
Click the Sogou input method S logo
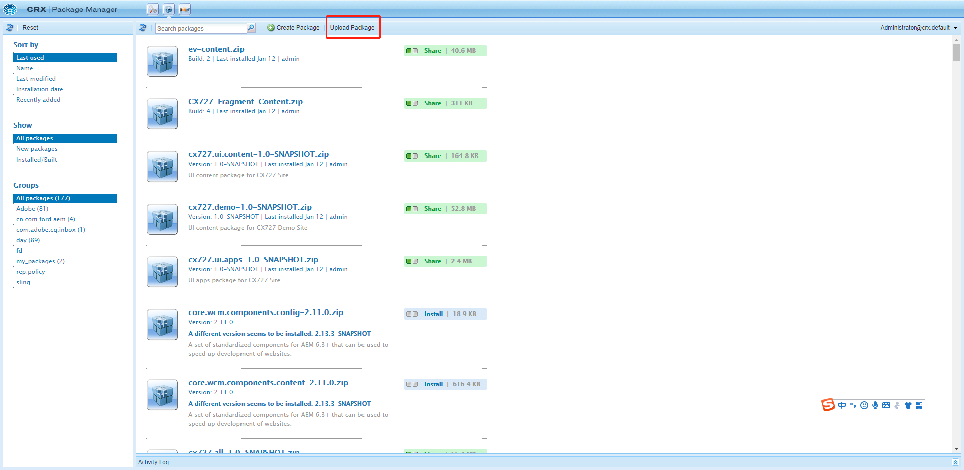[x=828, y=405]
